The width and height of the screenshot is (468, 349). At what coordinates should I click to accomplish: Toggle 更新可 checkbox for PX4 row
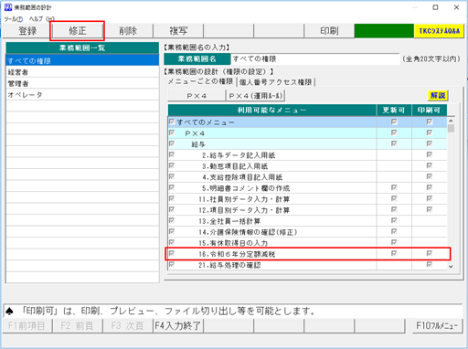tap(394, 132)
